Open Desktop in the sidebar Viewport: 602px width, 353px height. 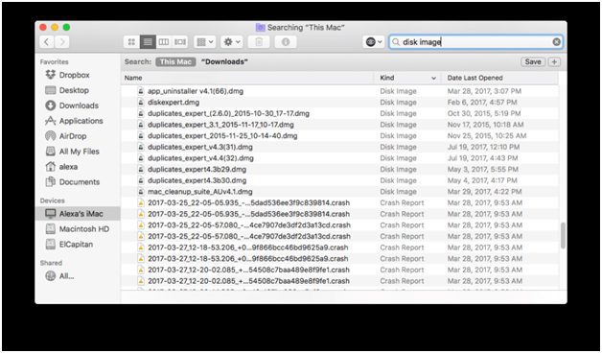pyautogui.click(x=67, y=90)
